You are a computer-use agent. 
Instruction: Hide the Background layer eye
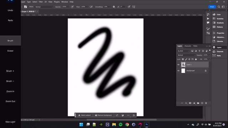pos(178,71)
